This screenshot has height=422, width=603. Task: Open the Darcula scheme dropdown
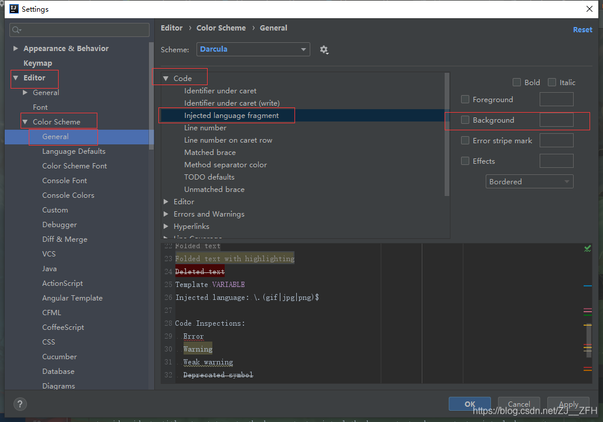[253, 49]
